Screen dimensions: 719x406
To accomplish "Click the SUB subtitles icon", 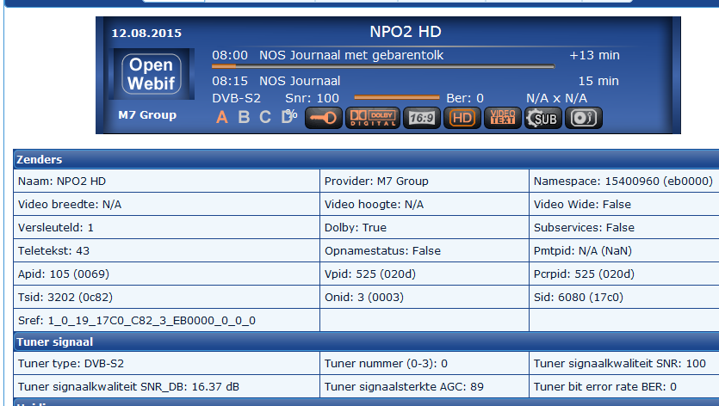I will click(x=543, y=118).
